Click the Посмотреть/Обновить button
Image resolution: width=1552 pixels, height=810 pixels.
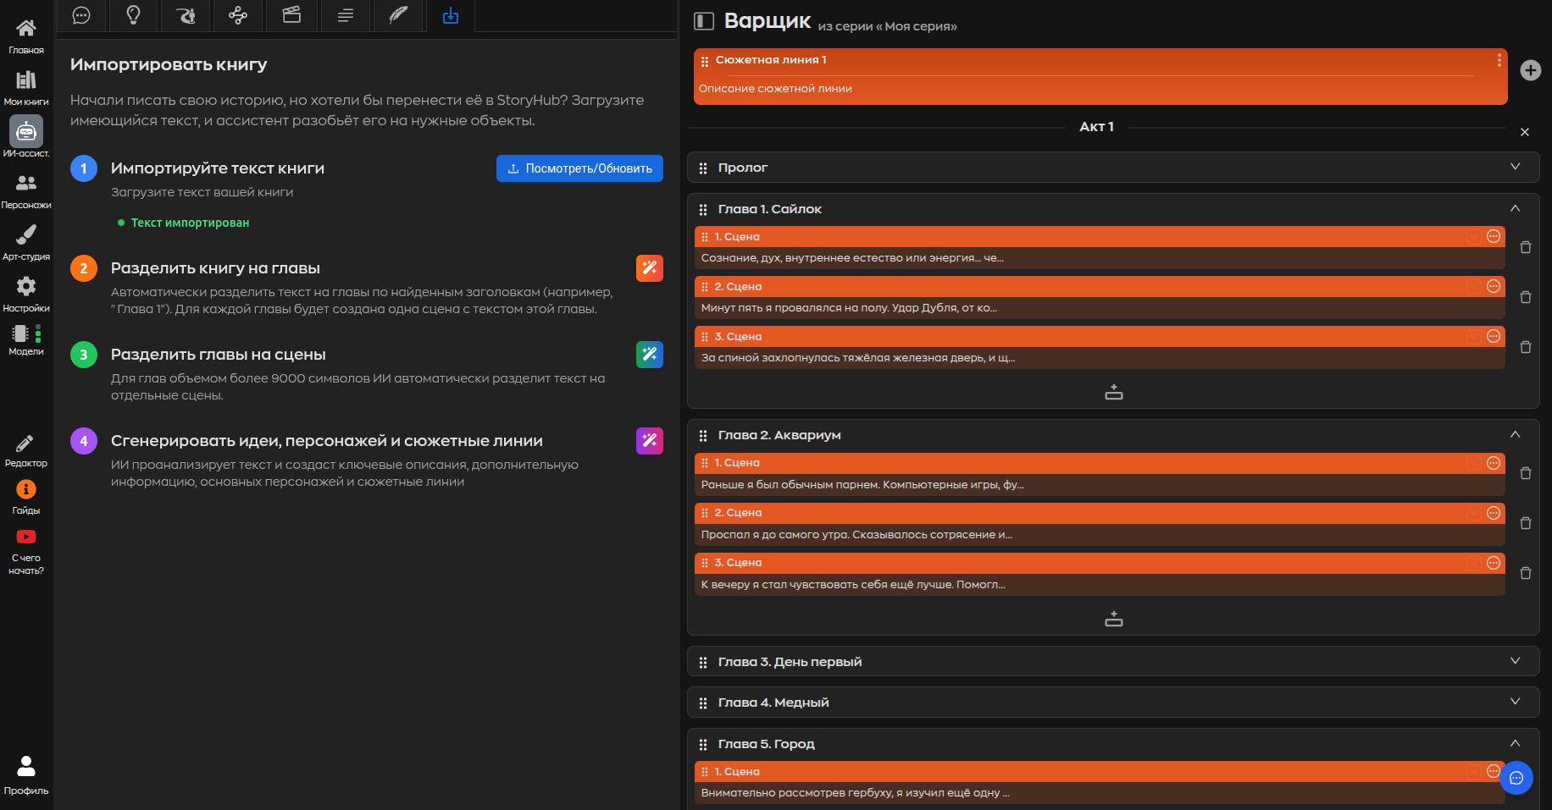pos(579,168)
